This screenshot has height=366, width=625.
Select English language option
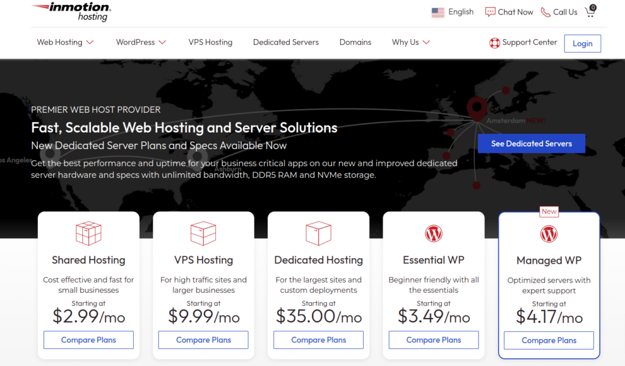(461, 12)
